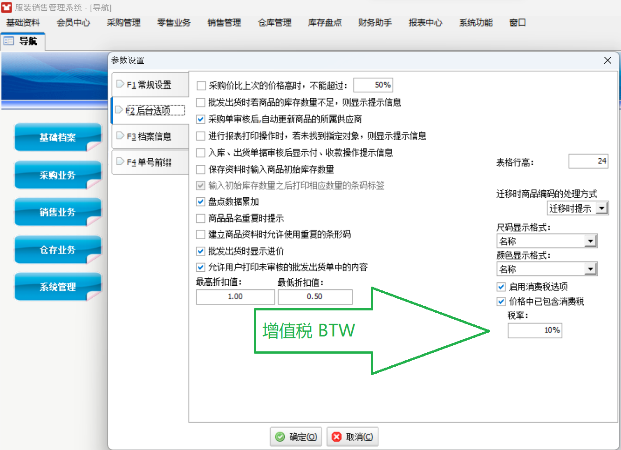Click the red X 取消 button
The width and height of the screenshot is (621, 450).
(x=352, y=437)
